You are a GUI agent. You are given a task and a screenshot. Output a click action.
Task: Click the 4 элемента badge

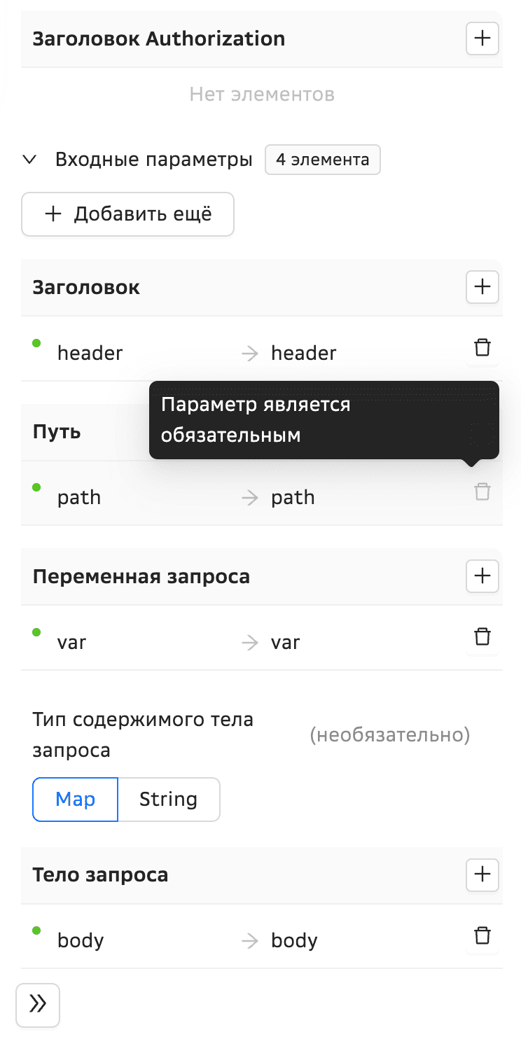[x=323, y=160]
